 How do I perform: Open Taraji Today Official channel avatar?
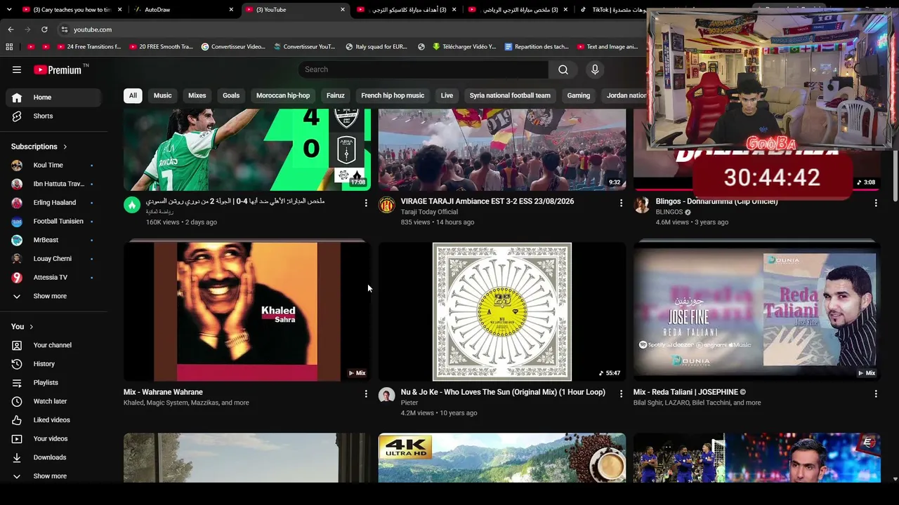387,205
